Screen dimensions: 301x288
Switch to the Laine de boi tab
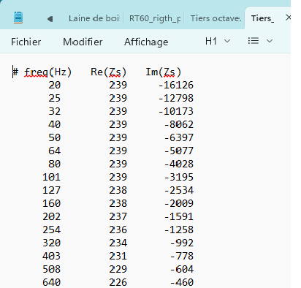tap(94, 18)
